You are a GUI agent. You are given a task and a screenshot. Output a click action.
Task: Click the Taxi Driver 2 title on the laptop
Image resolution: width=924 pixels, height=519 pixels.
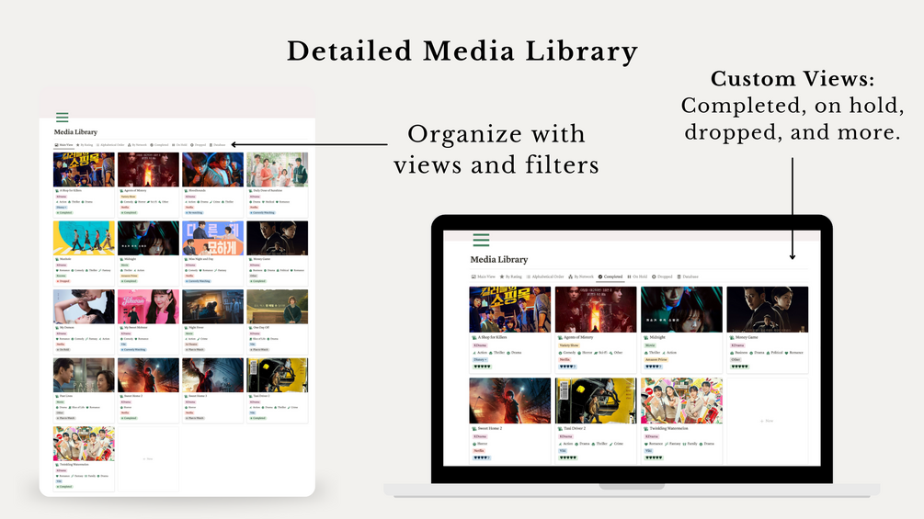pyautogui.click(x=575, y=428)
